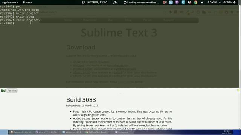Switch to the Documents taskbar window

pyautogui.click(x=122, y=132)
